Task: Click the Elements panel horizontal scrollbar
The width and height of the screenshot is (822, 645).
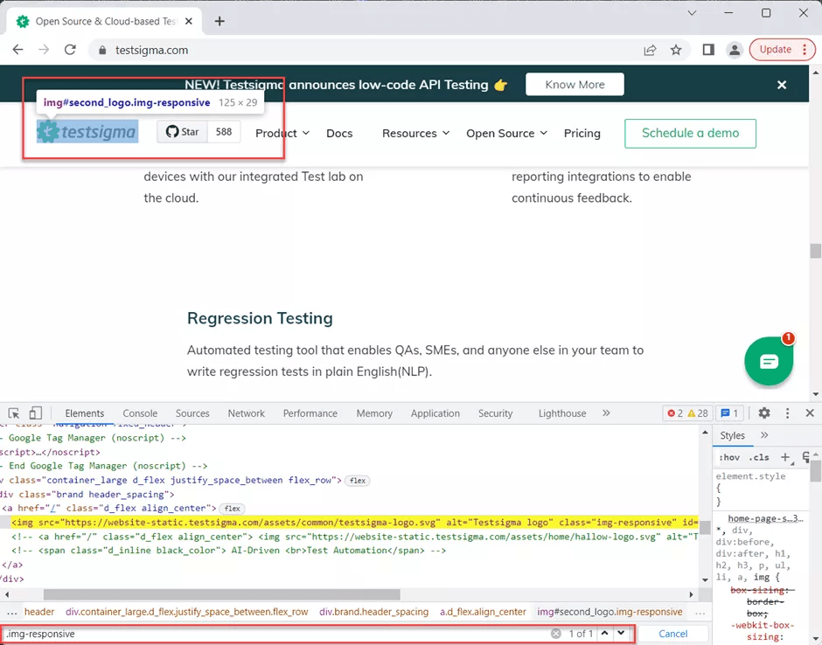Action: pyautogui.click(x=222, y=594)
